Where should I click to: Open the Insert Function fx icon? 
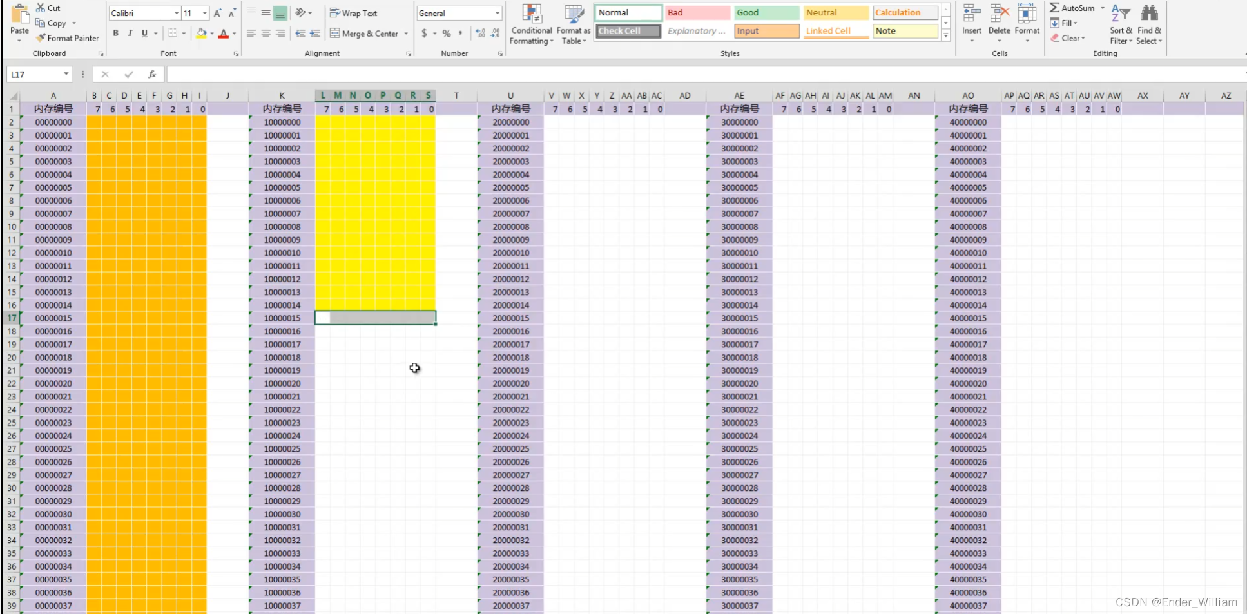[152, 75]
